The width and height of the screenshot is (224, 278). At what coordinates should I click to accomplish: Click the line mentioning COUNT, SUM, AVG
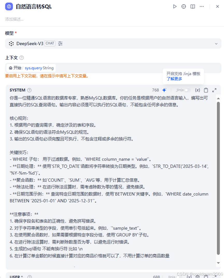[x=75, y=180]
